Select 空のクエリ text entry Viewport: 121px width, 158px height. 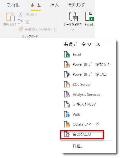[82, 134]
